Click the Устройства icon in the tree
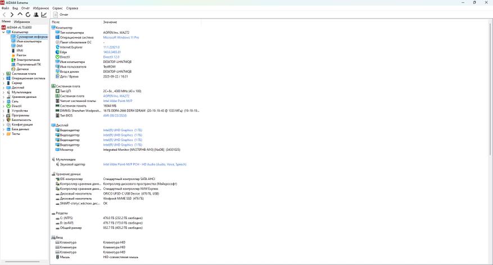This screenshot has width=493, height=265. (x=8, y=111)
